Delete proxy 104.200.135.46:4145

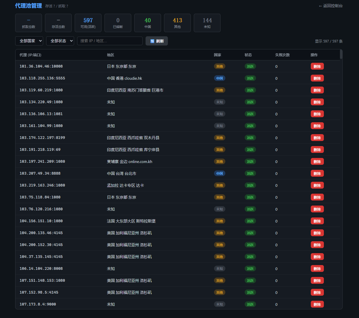pyautogui.click(x=317, y=233)
